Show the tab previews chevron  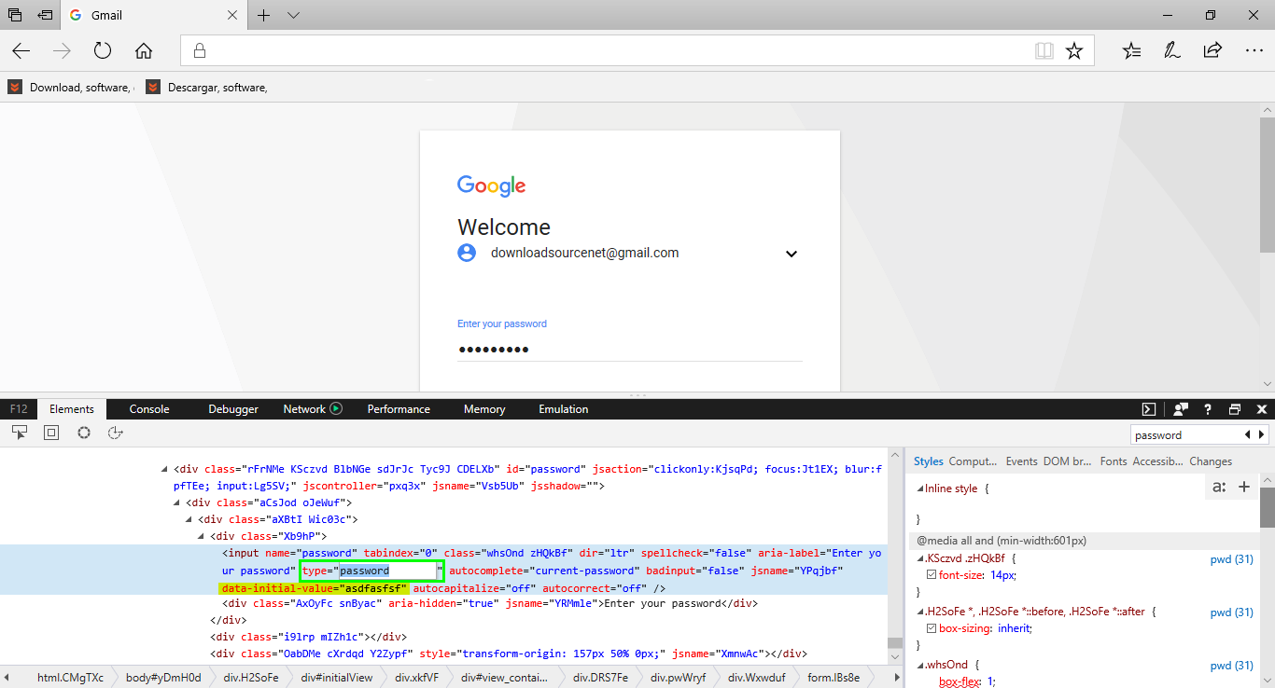tap(293, 15)
